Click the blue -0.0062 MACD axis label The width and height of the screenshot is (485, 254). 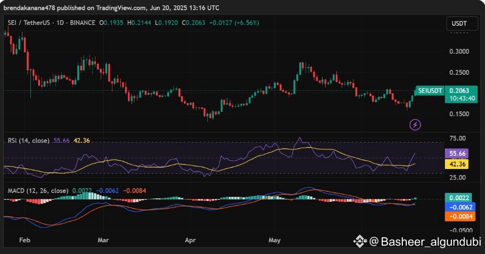[x=459, y=207]
